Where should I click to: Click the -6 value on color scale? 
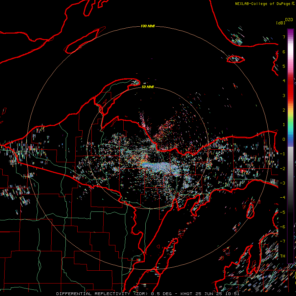point(283,227)
